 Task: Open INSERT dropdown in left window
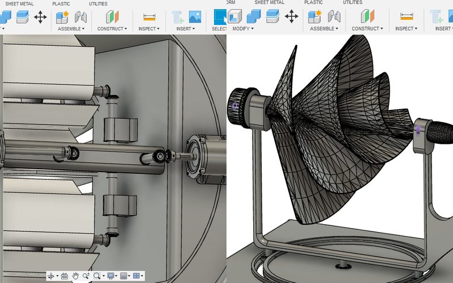click(186, 29)
